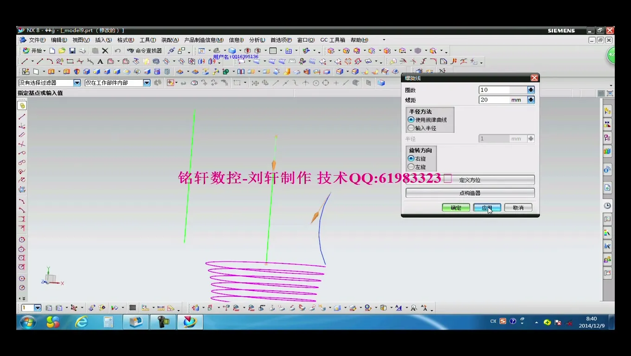Open the 圈数 value dropdown arrow

[x=531, y=89]
